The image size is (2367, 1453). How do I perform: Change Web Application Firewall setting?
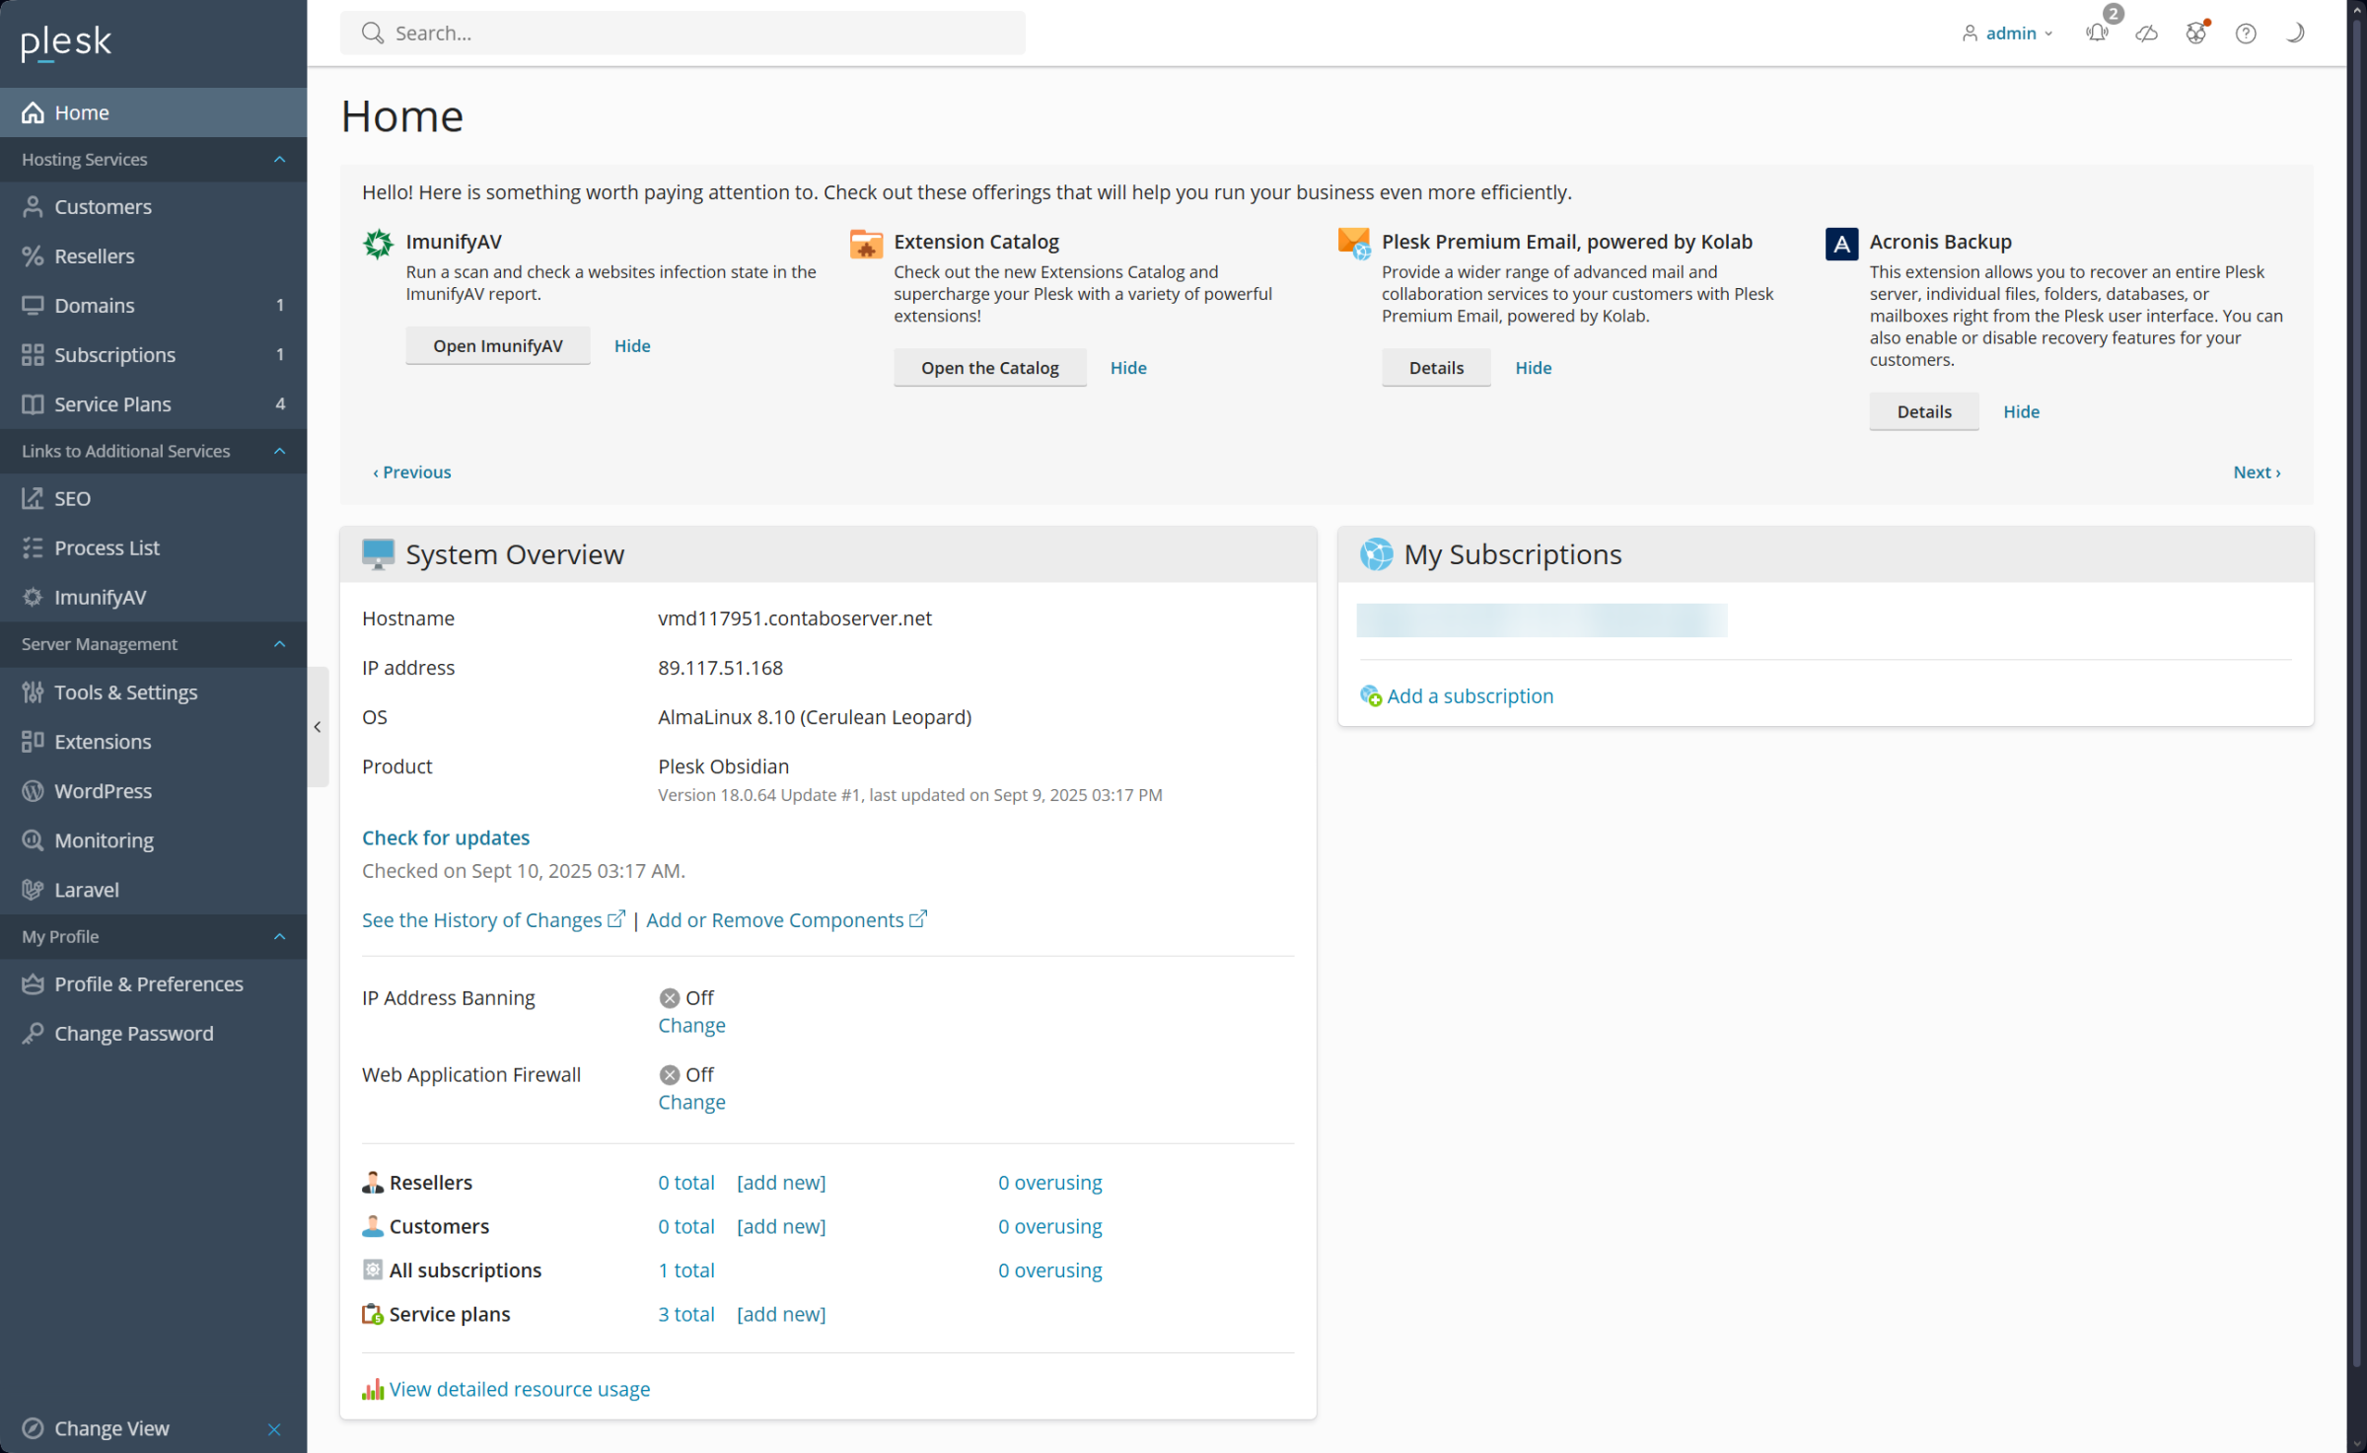point(691,1103)
